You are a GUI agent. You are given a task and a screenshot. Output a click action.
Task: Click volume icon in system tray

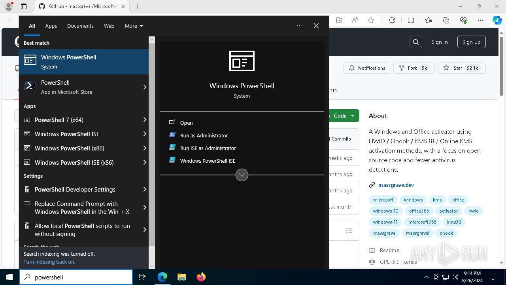pyautogui.click(x=455, y=277)
